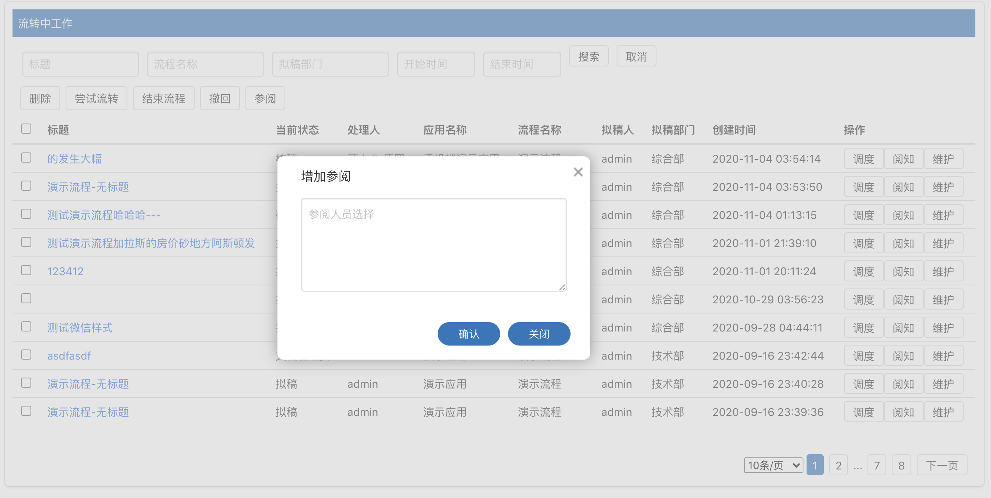Viewport: 991px width, 498px height.
Task: Focus the 拟稿部门 search input
Action: coord(331,64)
